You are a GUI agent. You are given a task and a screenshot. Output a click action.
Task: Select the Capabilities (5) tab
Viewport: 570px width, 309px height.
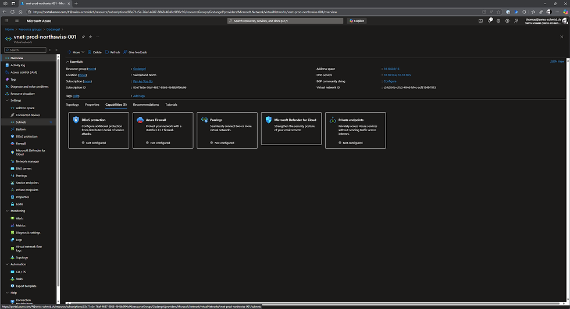click(116, 105)
